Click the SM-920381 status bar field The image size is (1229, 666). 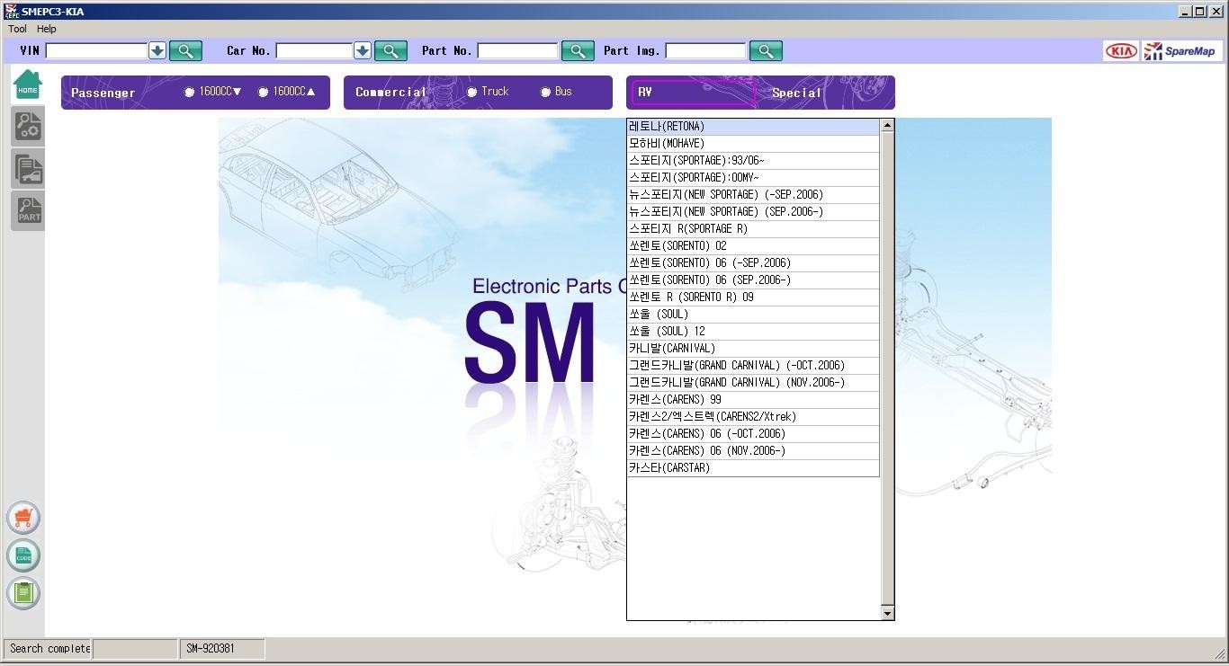pyautogui.click(x=223, y=649)
